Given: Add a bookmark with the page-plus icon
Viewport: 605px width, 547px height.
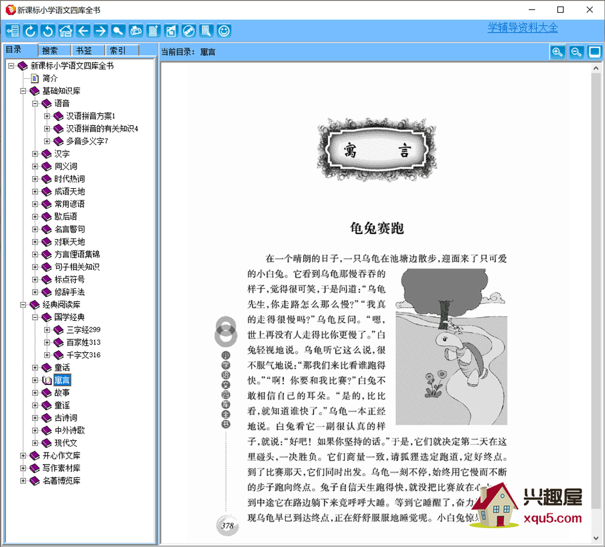Looking at the screenshot, I should pyautogui.click(x=154, y=30).
